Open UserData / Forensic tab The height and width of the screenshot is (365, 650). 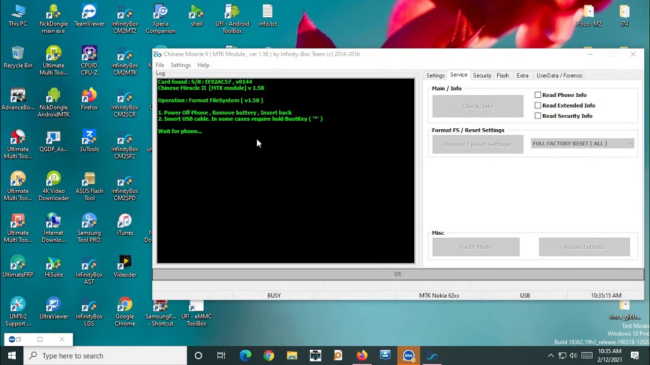tap(560, 76)
